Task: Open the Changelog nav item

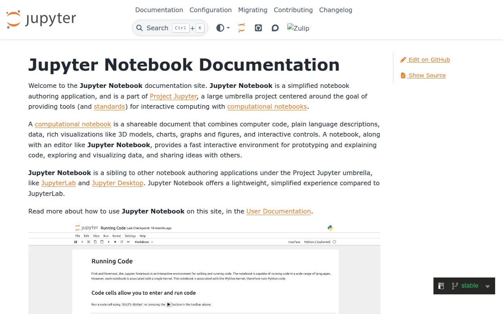Action: tap(336, 10)
